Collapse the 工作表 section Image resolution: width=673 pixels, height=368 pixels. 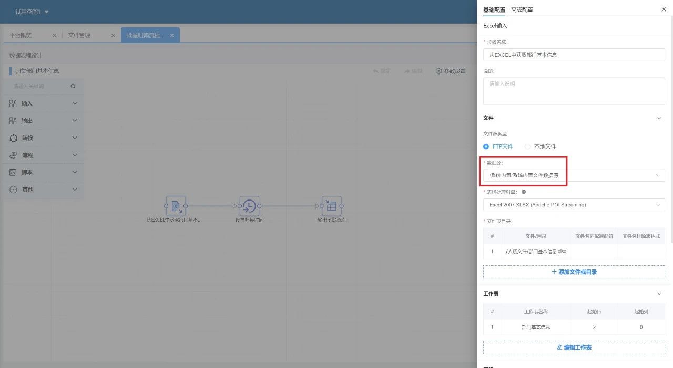[x=659, y=294]
